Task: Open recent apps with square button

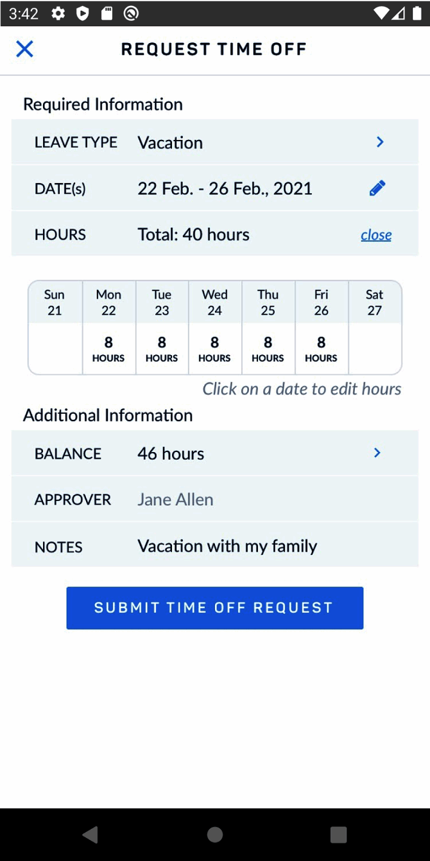Action: tap(339, 835)
